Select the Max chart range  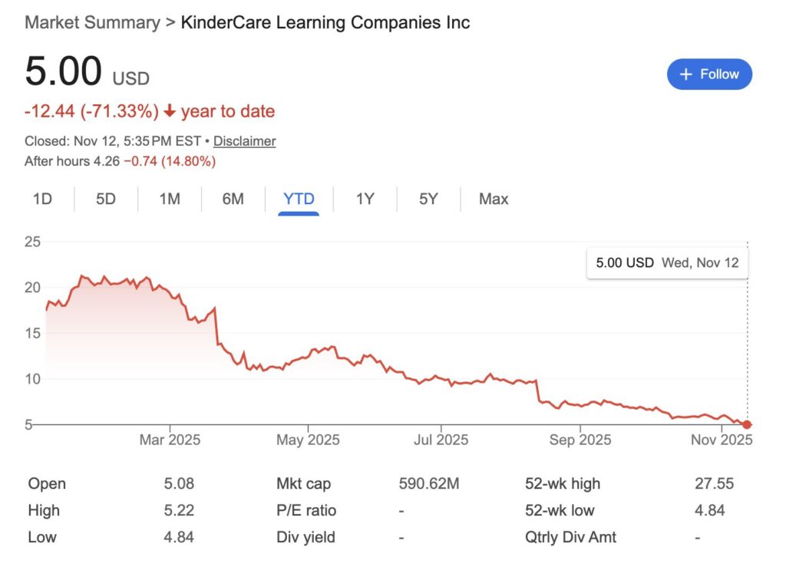tap(492, 199)
